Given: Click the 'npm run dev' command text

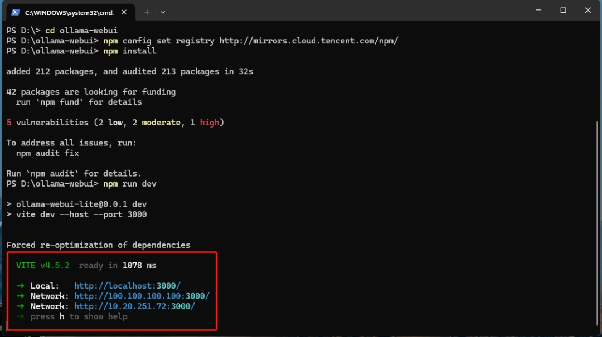Looking at the screenshot, I should coord(129,184).
